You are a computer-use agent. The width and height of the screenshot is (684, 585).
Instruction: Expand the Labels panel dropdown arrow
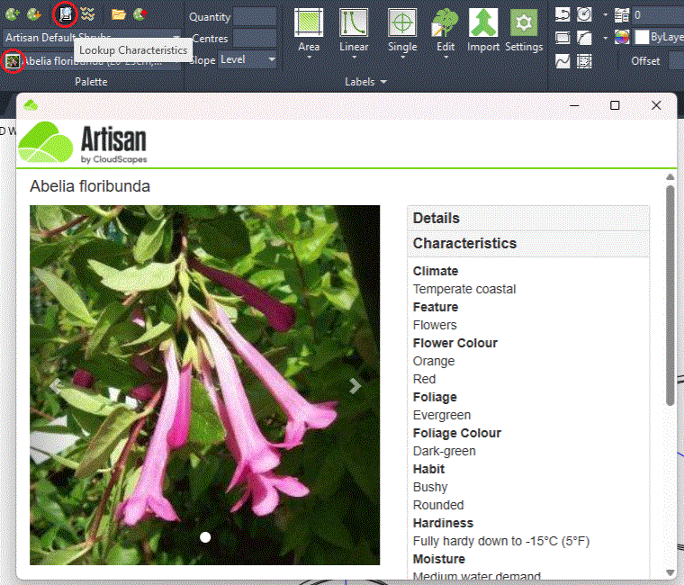[x=383, y=82]
